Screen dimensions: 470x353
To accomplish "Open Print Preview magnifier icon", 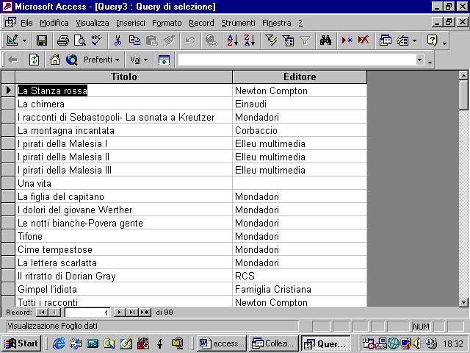I will pyautogui.click(x=80, y=40).
